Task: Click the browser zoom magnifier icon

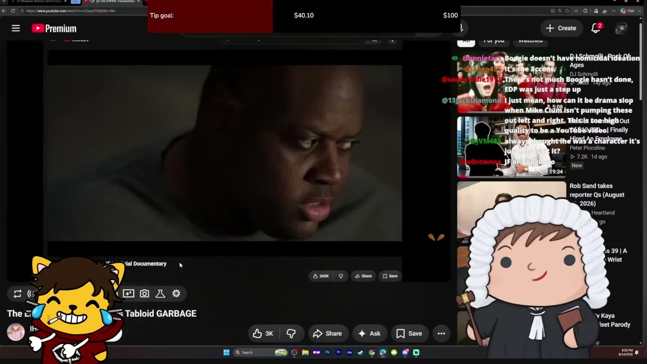Action: pyautogui.click(x=560, y=11)
